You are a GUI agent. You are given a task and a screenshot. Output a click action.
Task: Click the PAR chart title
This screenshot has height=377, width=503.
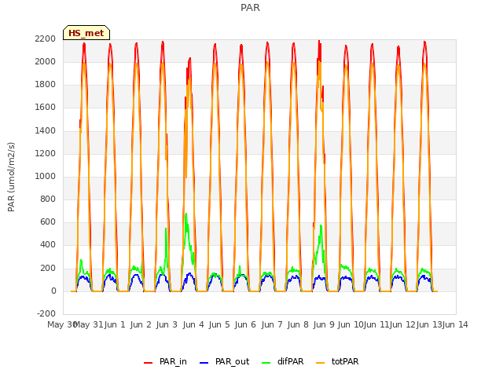(x=250, y=7)
